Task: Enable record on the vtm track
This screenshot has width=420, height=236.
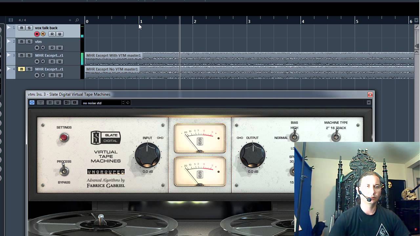Action: pos(37,48)
